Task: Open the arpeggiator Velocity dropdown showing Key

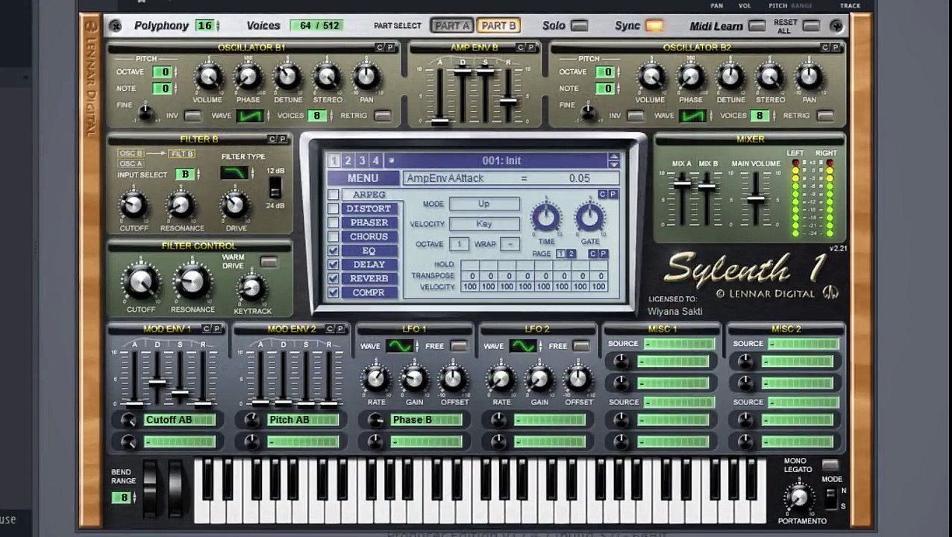Action: click(x=484, y=224)
